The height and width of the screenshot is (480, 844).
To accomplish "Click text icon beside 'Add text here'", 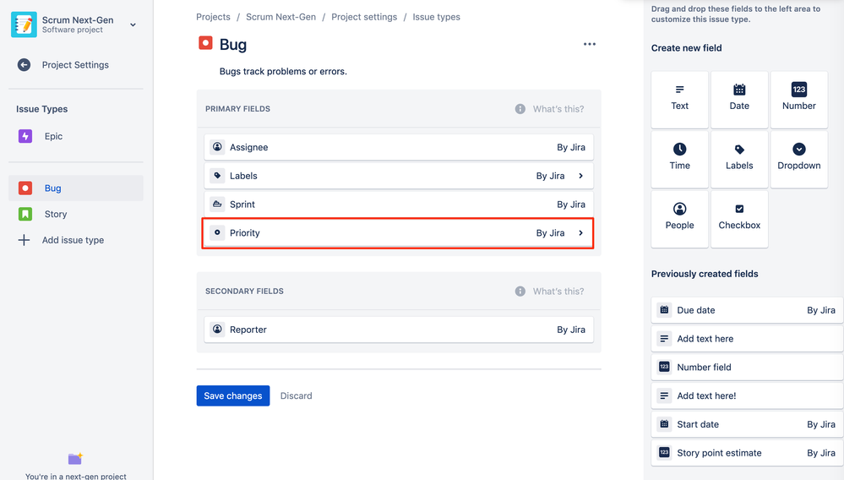I will 664,339.
